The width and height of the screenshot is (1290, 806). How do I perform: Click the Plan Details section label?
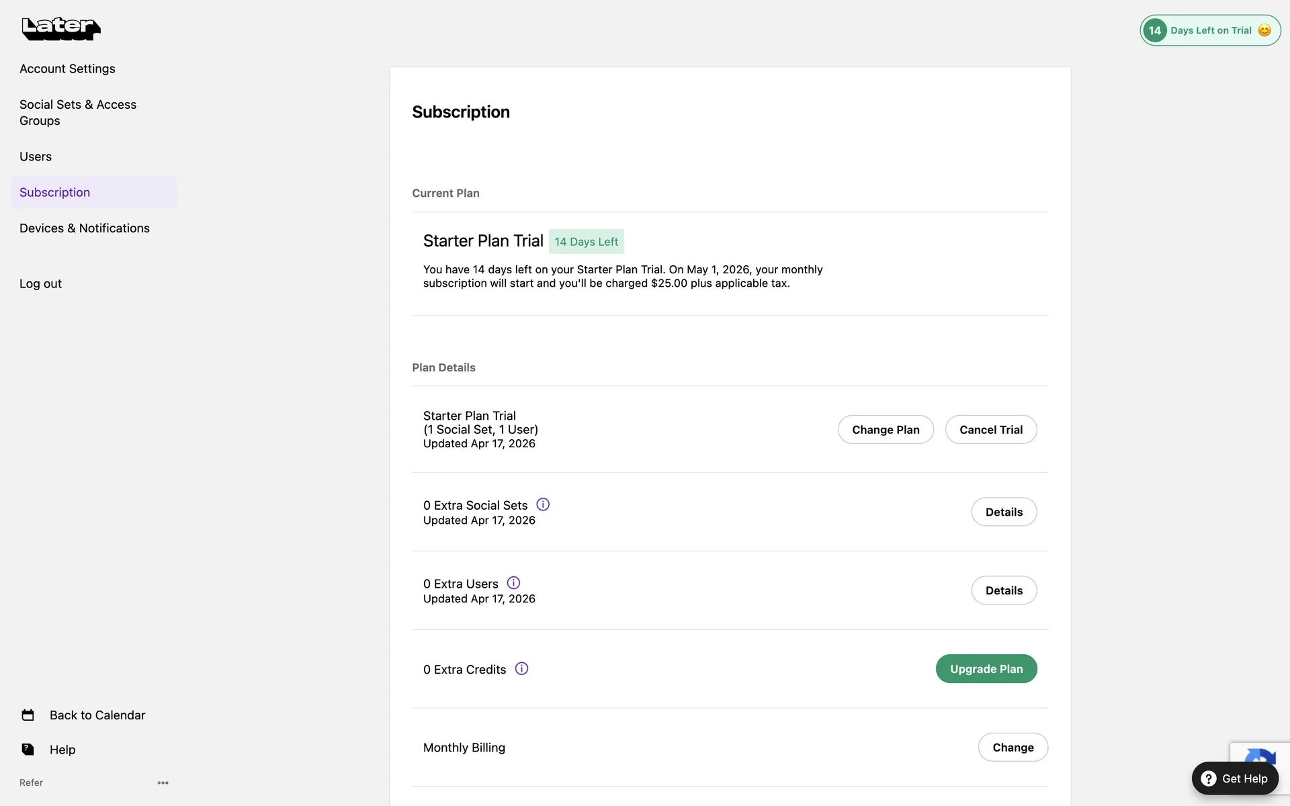443,367
